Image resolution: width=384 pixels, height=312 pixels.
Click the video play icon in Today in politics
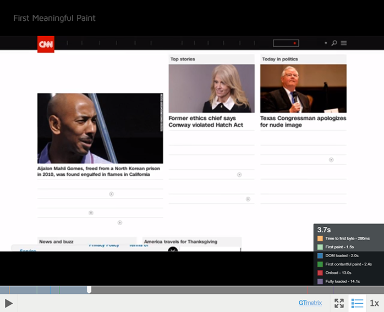[331, 160]
